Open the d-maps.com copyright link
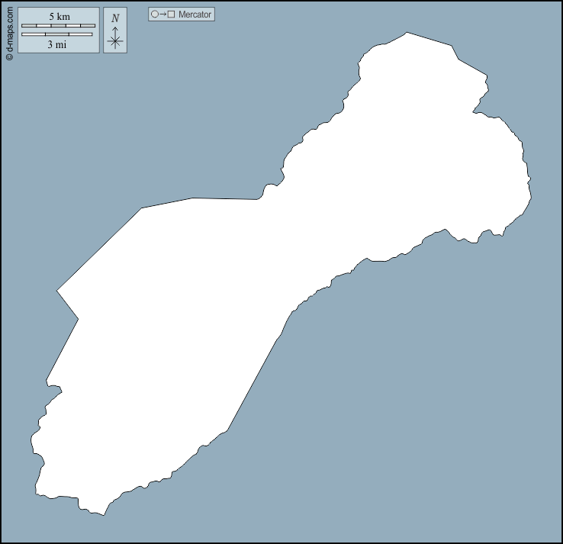 (9, 32)
